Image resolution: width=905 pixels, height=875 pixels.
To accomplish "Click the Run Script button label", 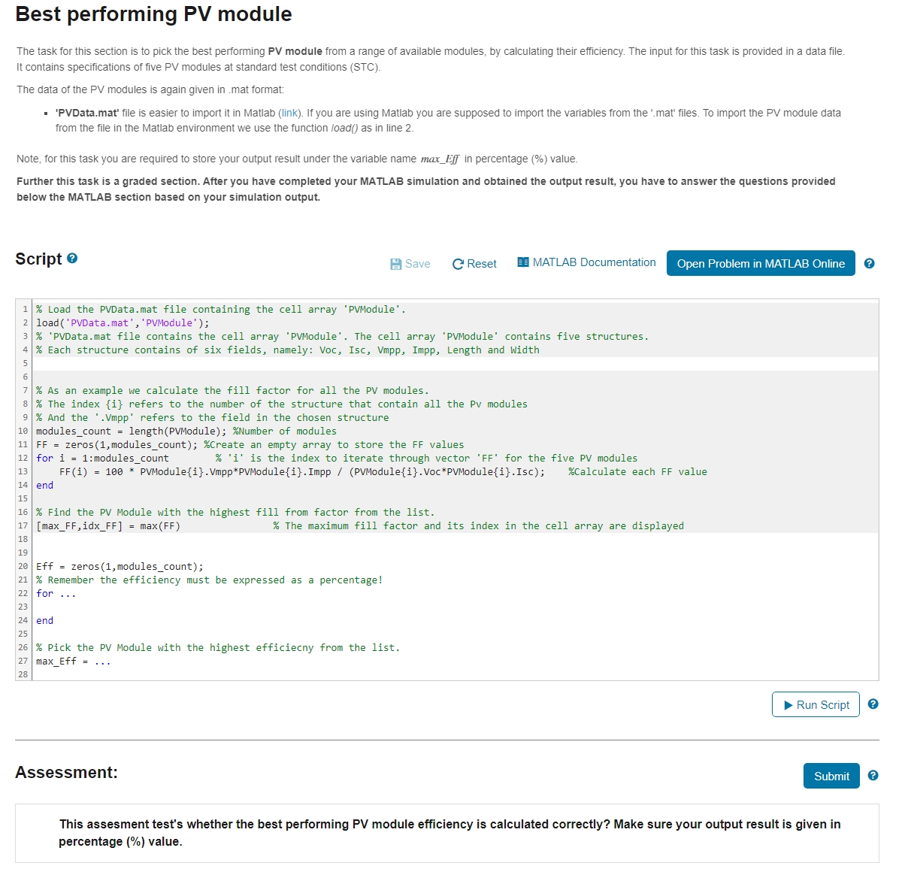I will coord(822,705).
